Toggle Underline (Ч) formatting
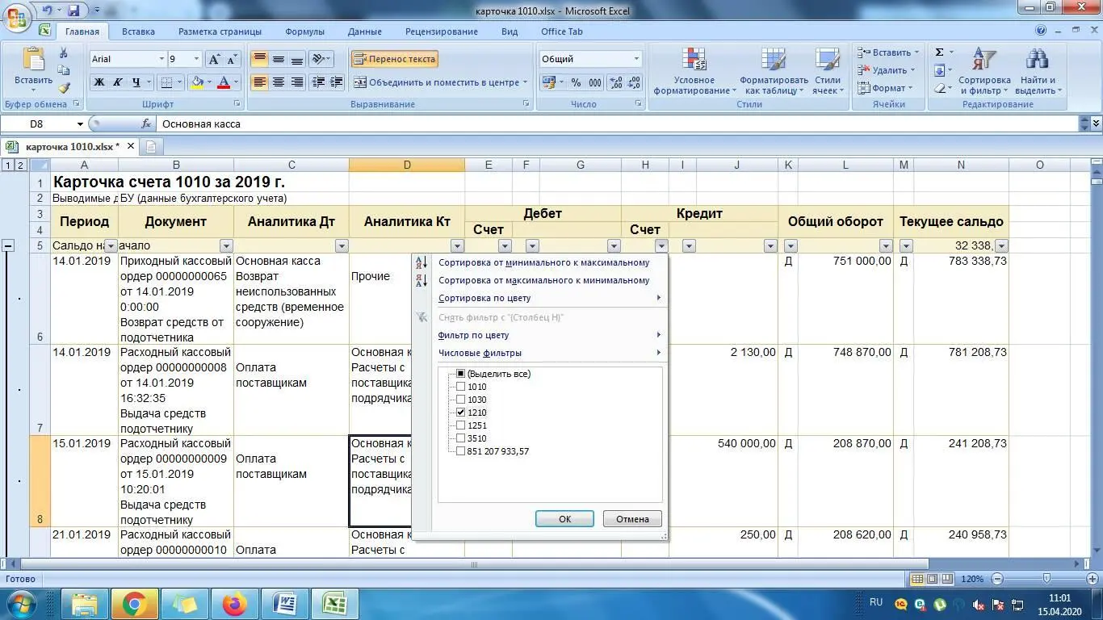1103x620 pixels. [x=136, y=82]
